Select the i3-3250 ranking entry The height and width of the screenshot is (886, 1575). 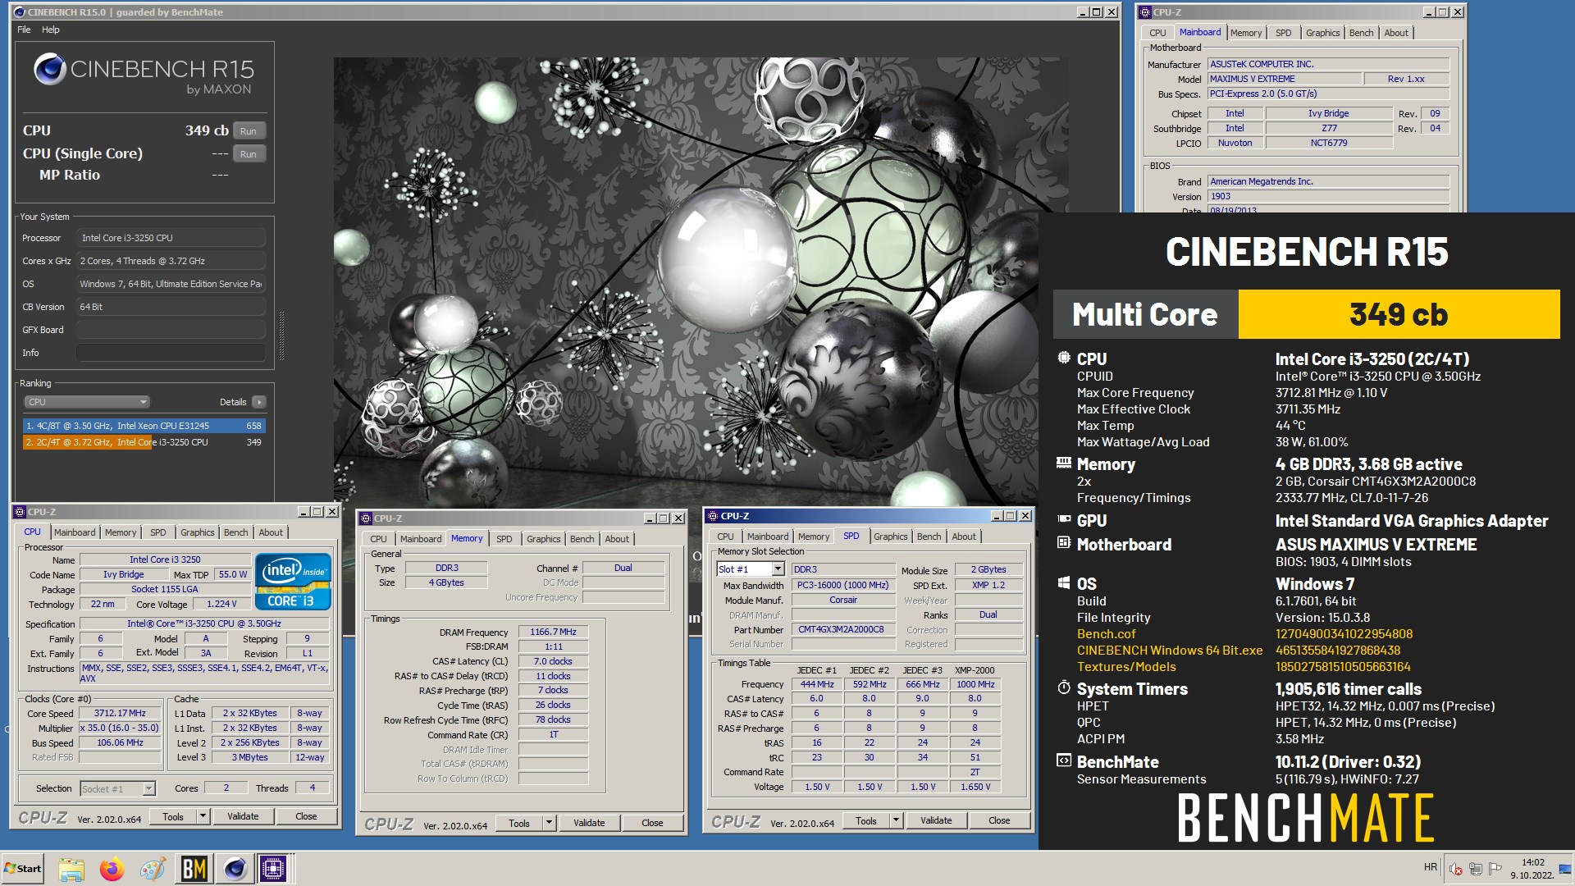click(144, 442)
